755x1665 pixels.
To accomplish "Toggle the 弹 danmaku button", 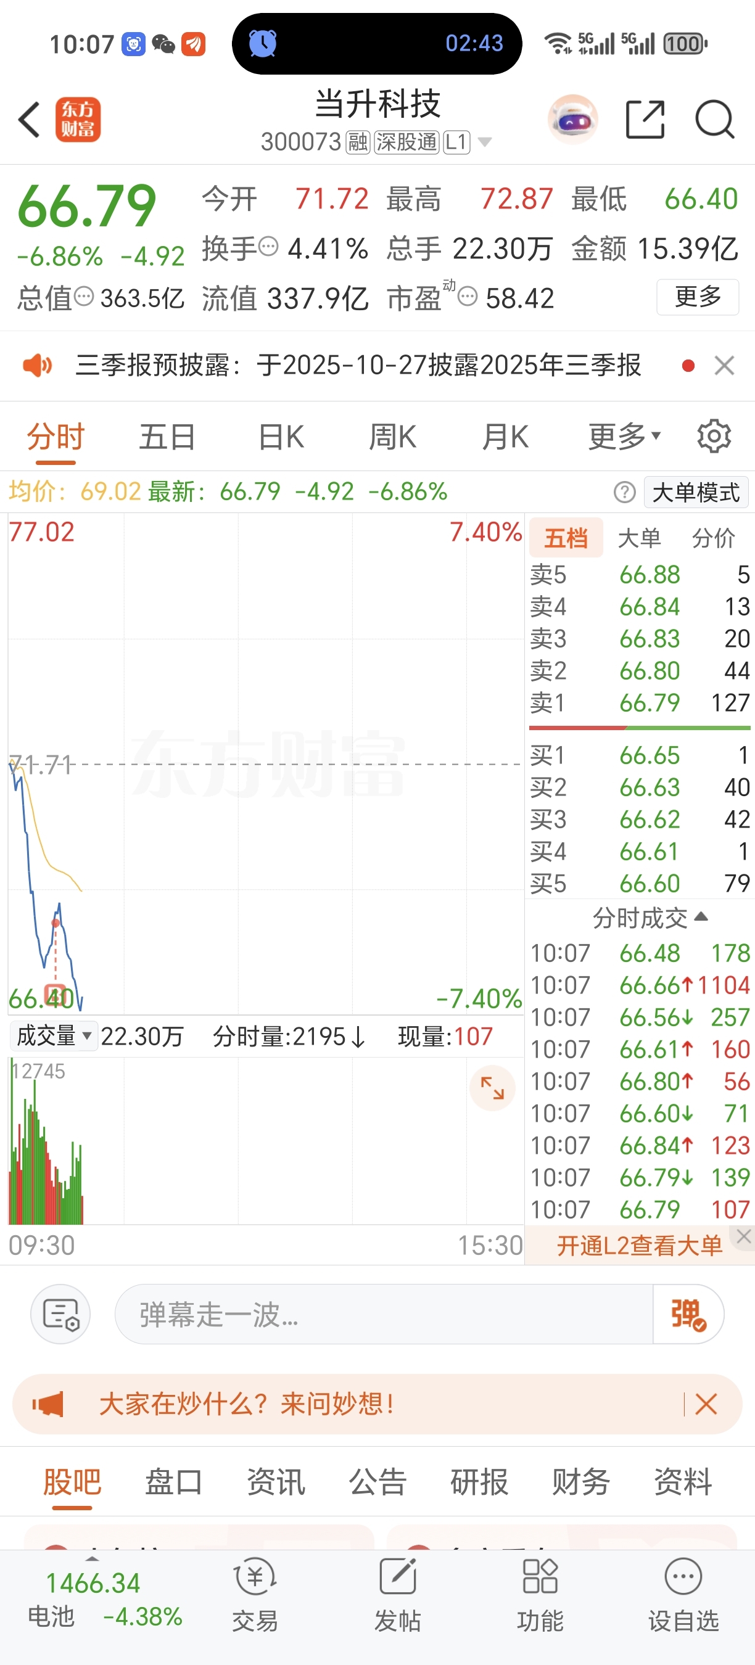I will tap(688, 1314).
